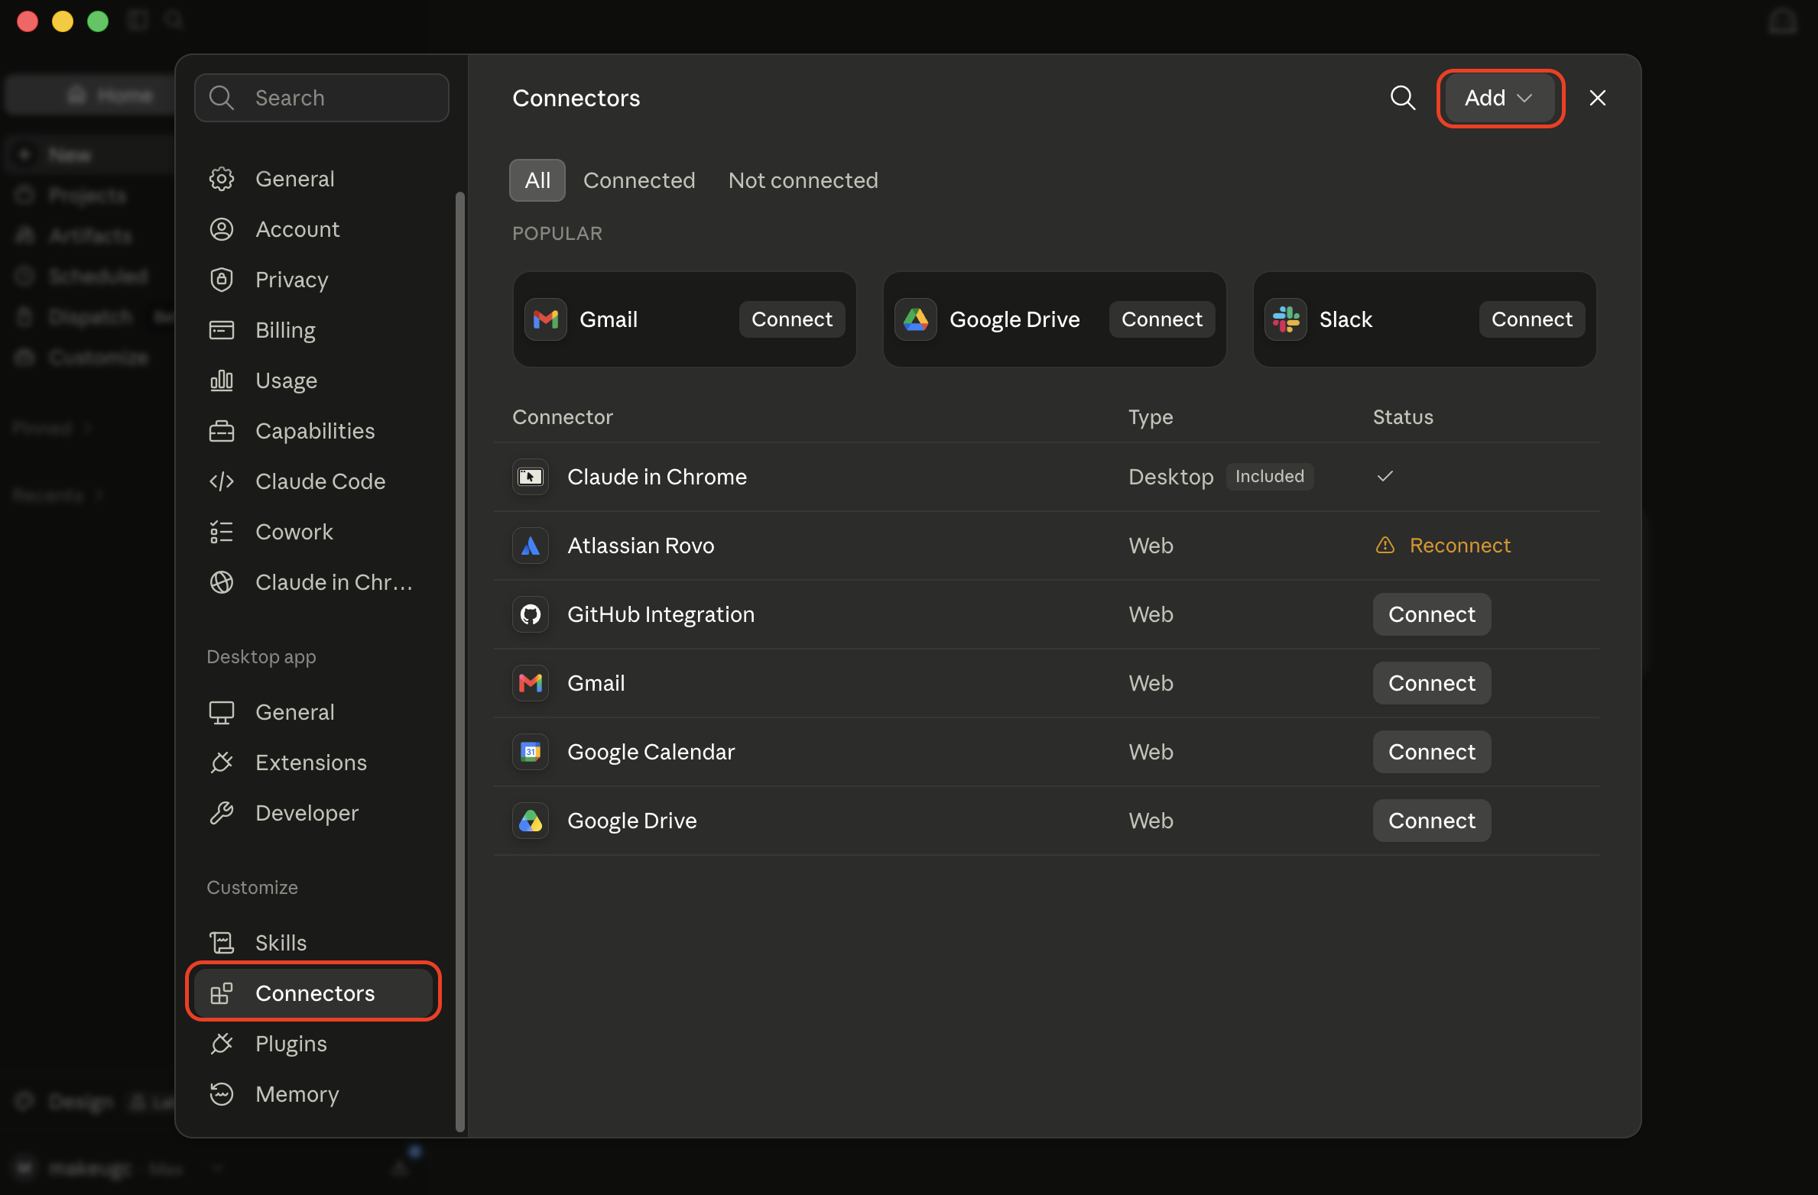Connect Slack from the Popular card

tap(1532, 319)
